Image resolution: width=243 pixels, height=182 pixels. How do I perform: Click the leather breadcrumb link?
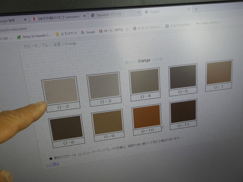pos(57,44)
